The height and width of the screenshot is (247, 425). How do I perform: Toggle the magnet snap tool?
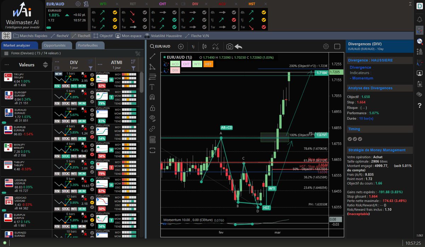153,97
